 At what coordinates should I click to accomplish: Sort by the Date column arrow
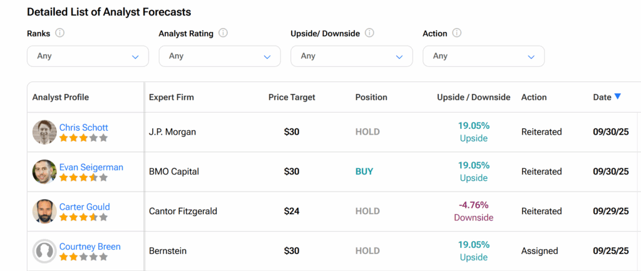(x=617, y=96)
